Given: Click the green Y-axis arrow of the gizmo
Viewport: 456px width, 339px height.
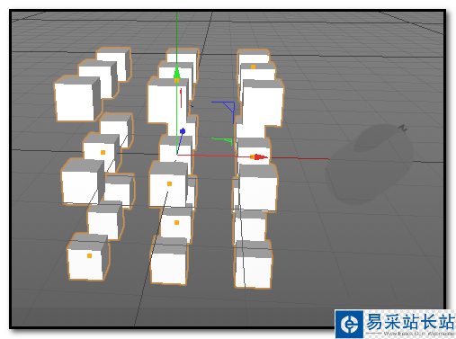Looking at the screenshot, I should coord(176,73).
